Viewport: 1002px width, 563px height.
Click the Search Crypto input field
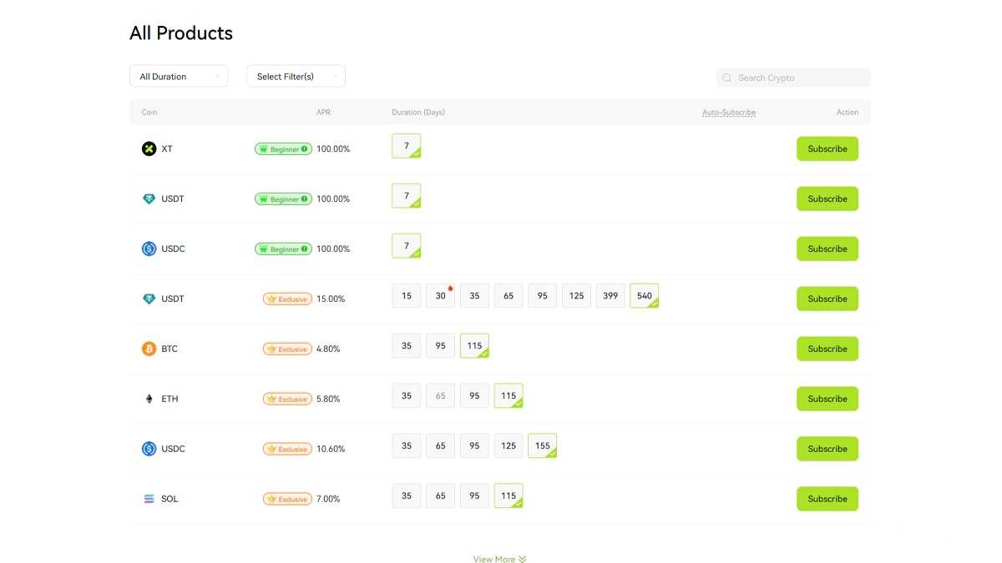[797, 78]
